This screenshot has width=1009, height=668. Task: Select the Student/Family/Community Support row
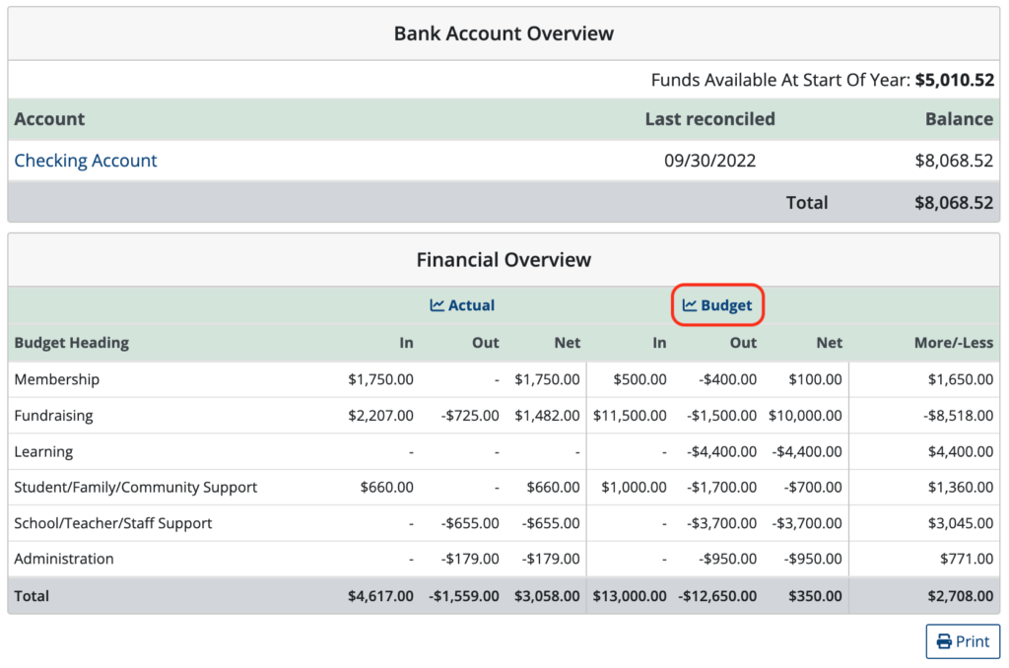(x=296, y=487)
